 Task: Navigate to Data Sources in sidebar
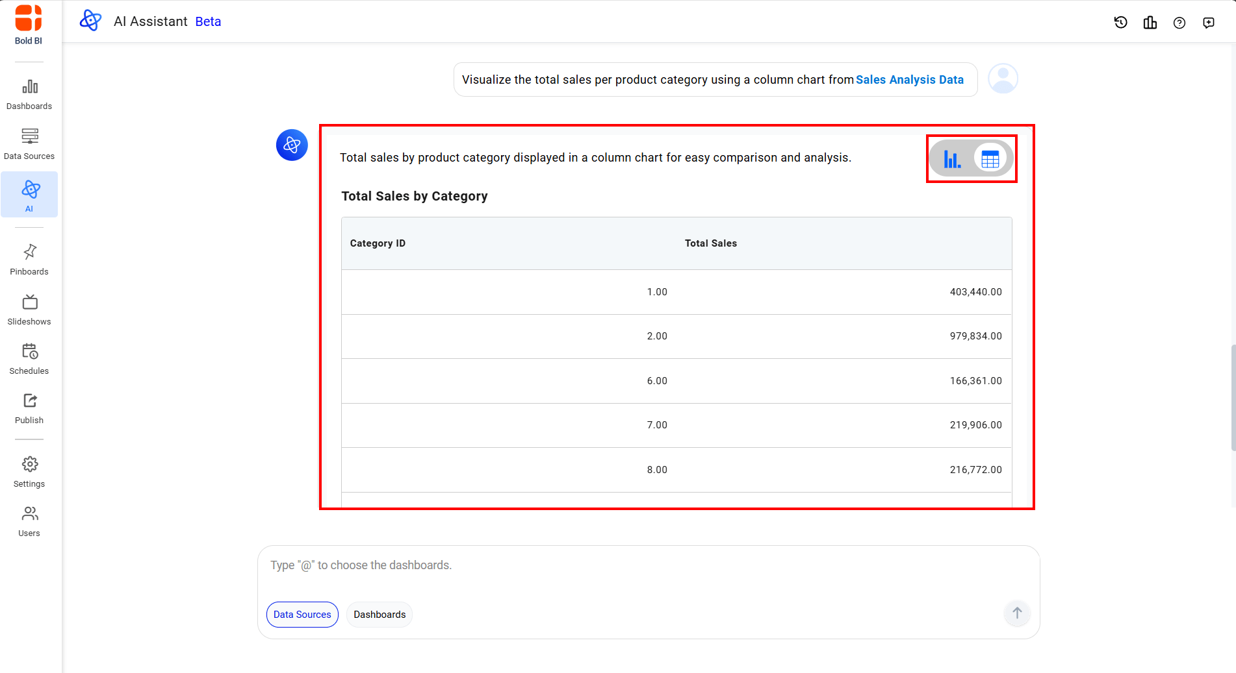coord(29,144)
